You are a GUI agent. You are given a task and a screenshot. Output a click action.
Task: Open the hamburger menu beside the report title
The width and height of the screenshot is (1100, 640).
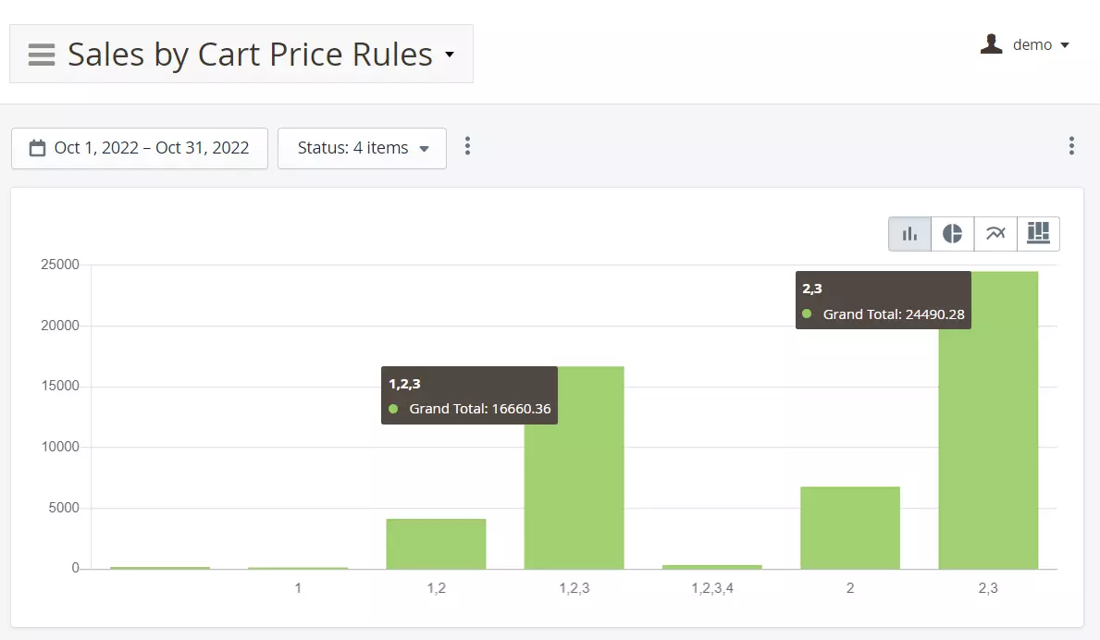(x=42, y=55)
